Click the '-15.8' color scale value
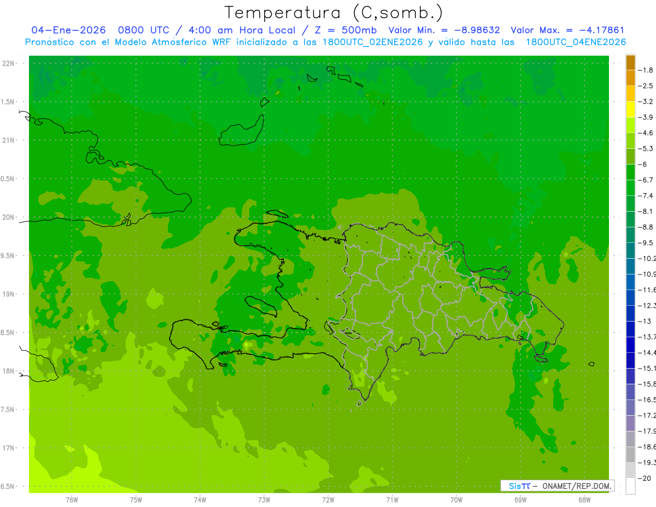Viewport: 656px width, 507px height. point(647,384)
